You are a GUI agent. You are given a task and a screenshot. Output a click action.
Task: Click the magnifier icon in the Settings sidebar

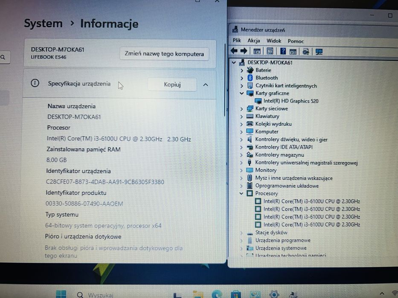[x=3, y=57]
